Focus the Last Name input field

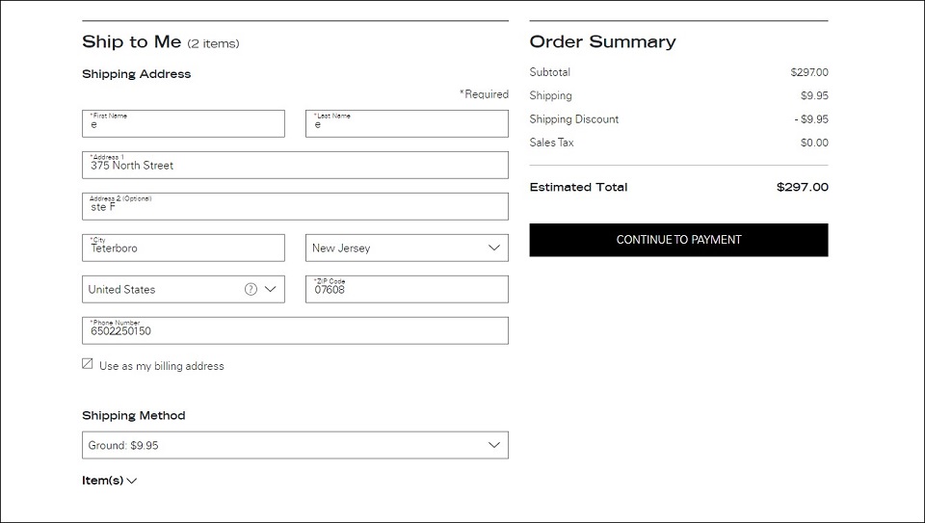407,124
